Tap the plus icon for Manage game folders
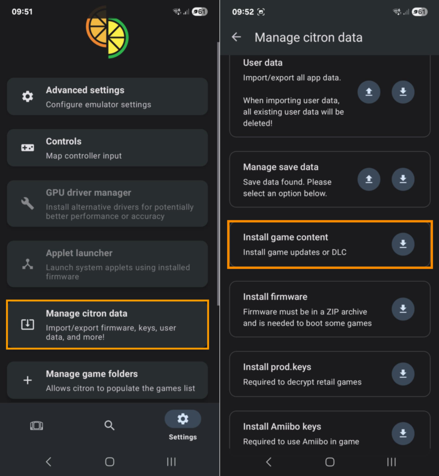 (27, 380)
